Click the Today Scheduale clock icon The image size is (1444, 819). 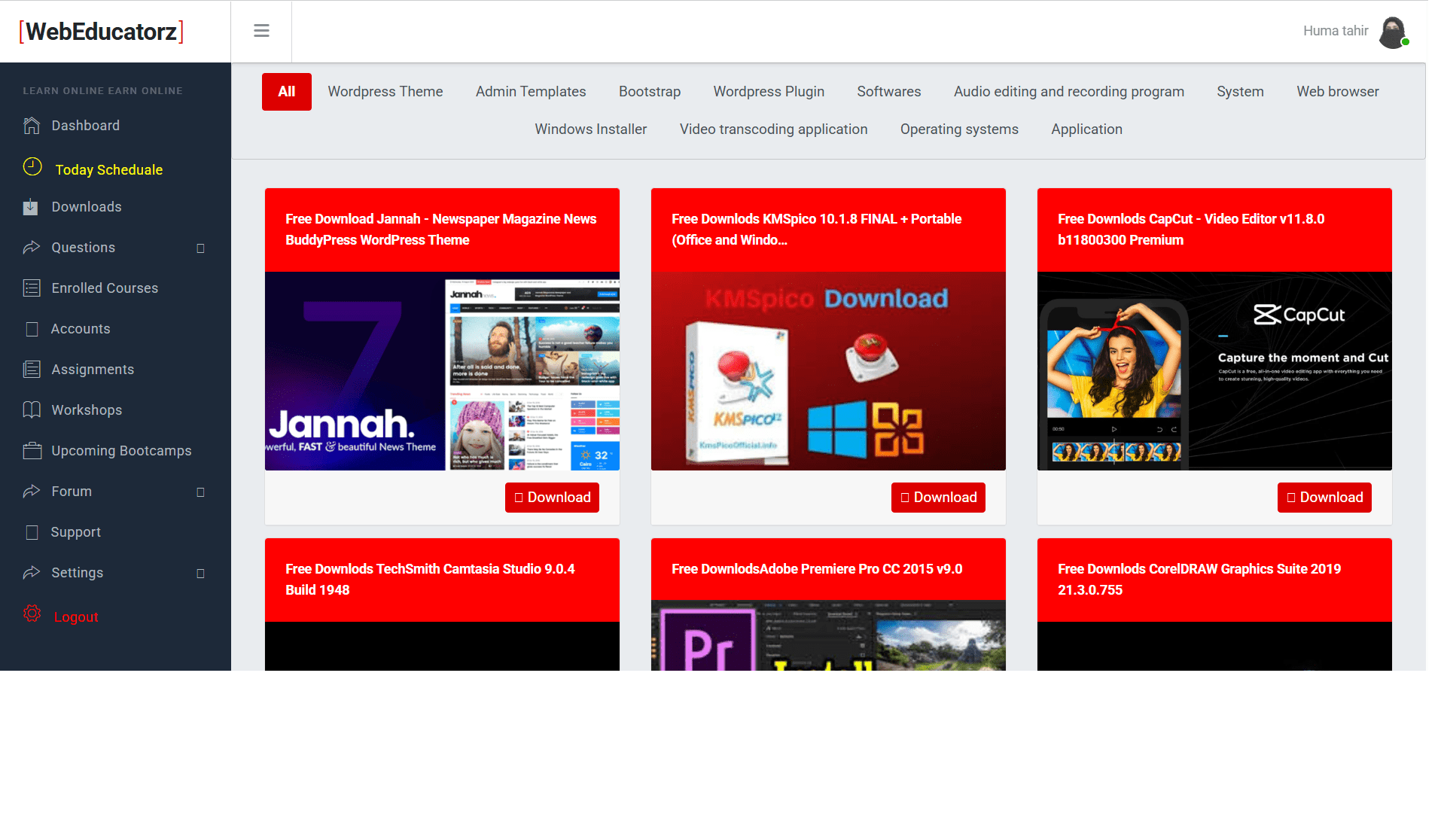[x=32, y=166]
